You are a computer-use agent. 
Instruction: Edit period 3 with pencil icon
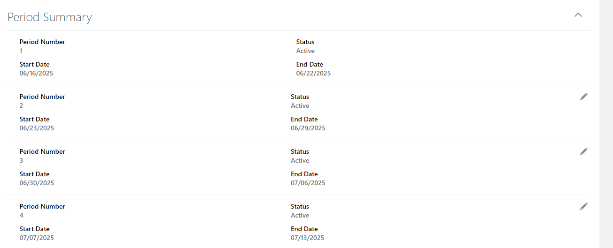click(584, 151)
